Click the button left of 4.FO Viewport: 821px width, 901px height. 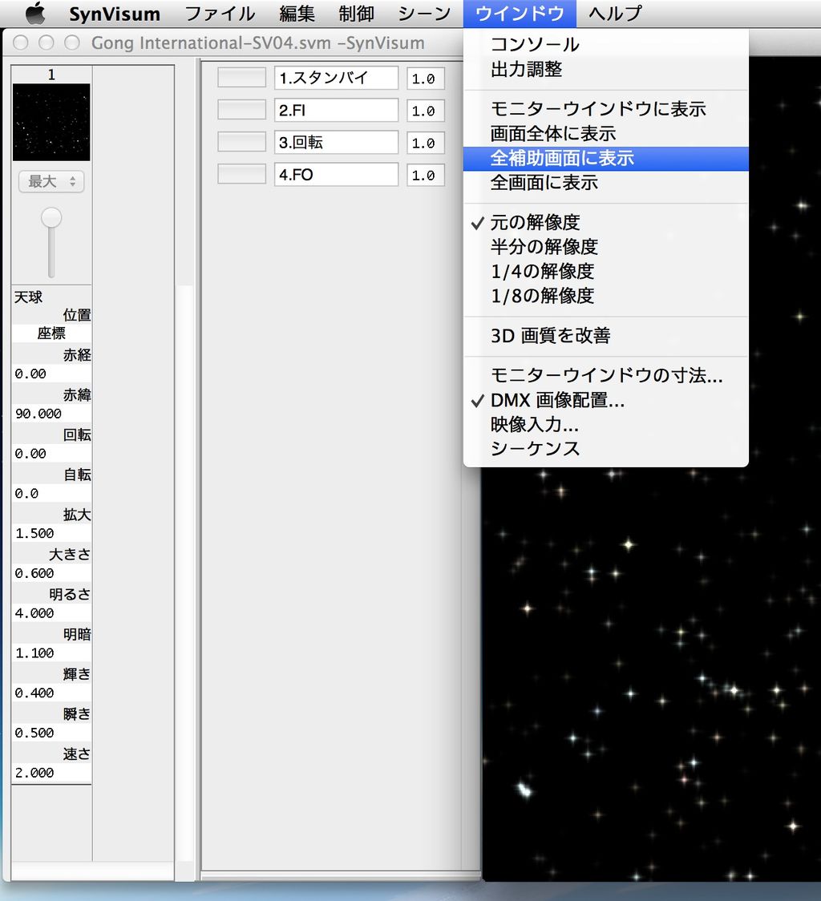tap(241, 174)
